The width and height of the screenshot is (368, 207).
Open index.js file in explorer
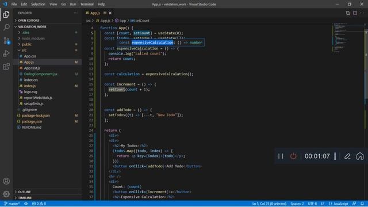30,86
